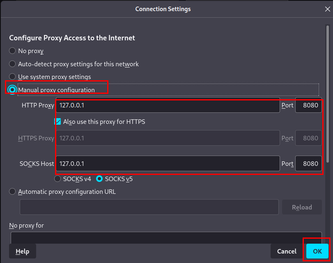The image size is (333, 263).
Task: Select Use system proxy settings option
Action: coord(12,77)
